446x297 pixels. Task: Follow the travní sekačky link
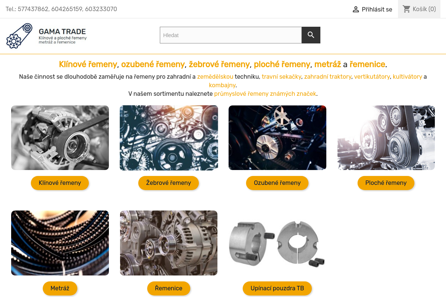[x=281, y=77]
